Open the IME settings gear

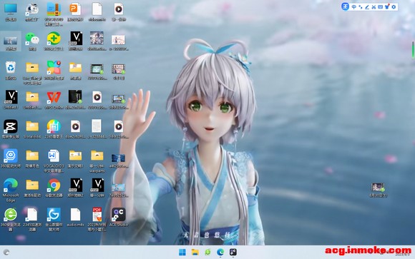[x=394, y=7]
